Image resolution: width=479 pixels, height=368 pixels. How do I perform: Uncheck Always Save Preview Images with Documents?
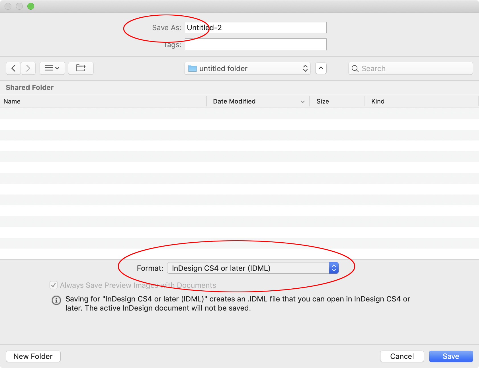click(x=53, y=285)
